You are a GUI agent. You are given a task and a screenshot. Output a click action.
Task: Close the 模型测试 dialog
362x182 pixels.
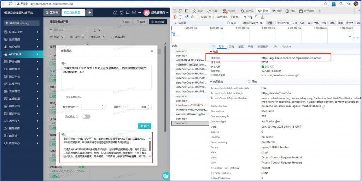[152, 51]
